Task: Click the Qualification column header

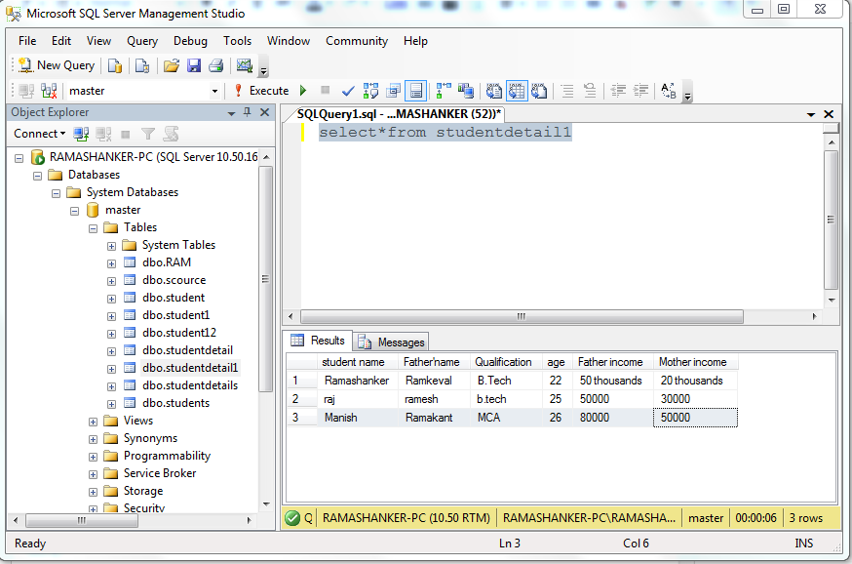Action: pos(504,362)
